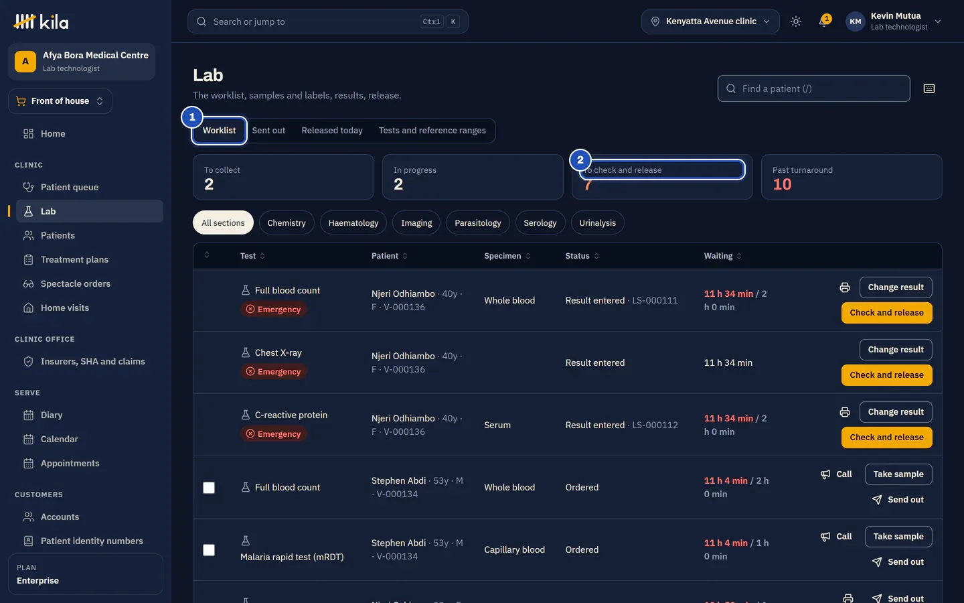Open Insurers, SHA and claims
This screenshot has height=603, width=964.
tap(90, 361)
